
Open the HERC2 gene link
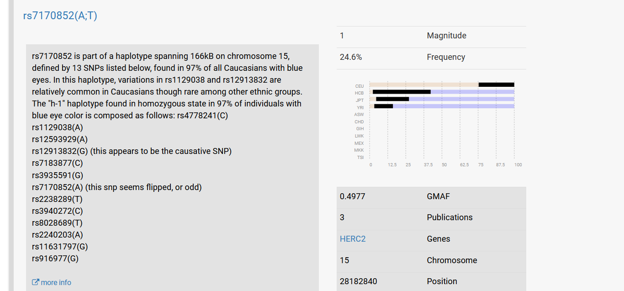(352, 239)
